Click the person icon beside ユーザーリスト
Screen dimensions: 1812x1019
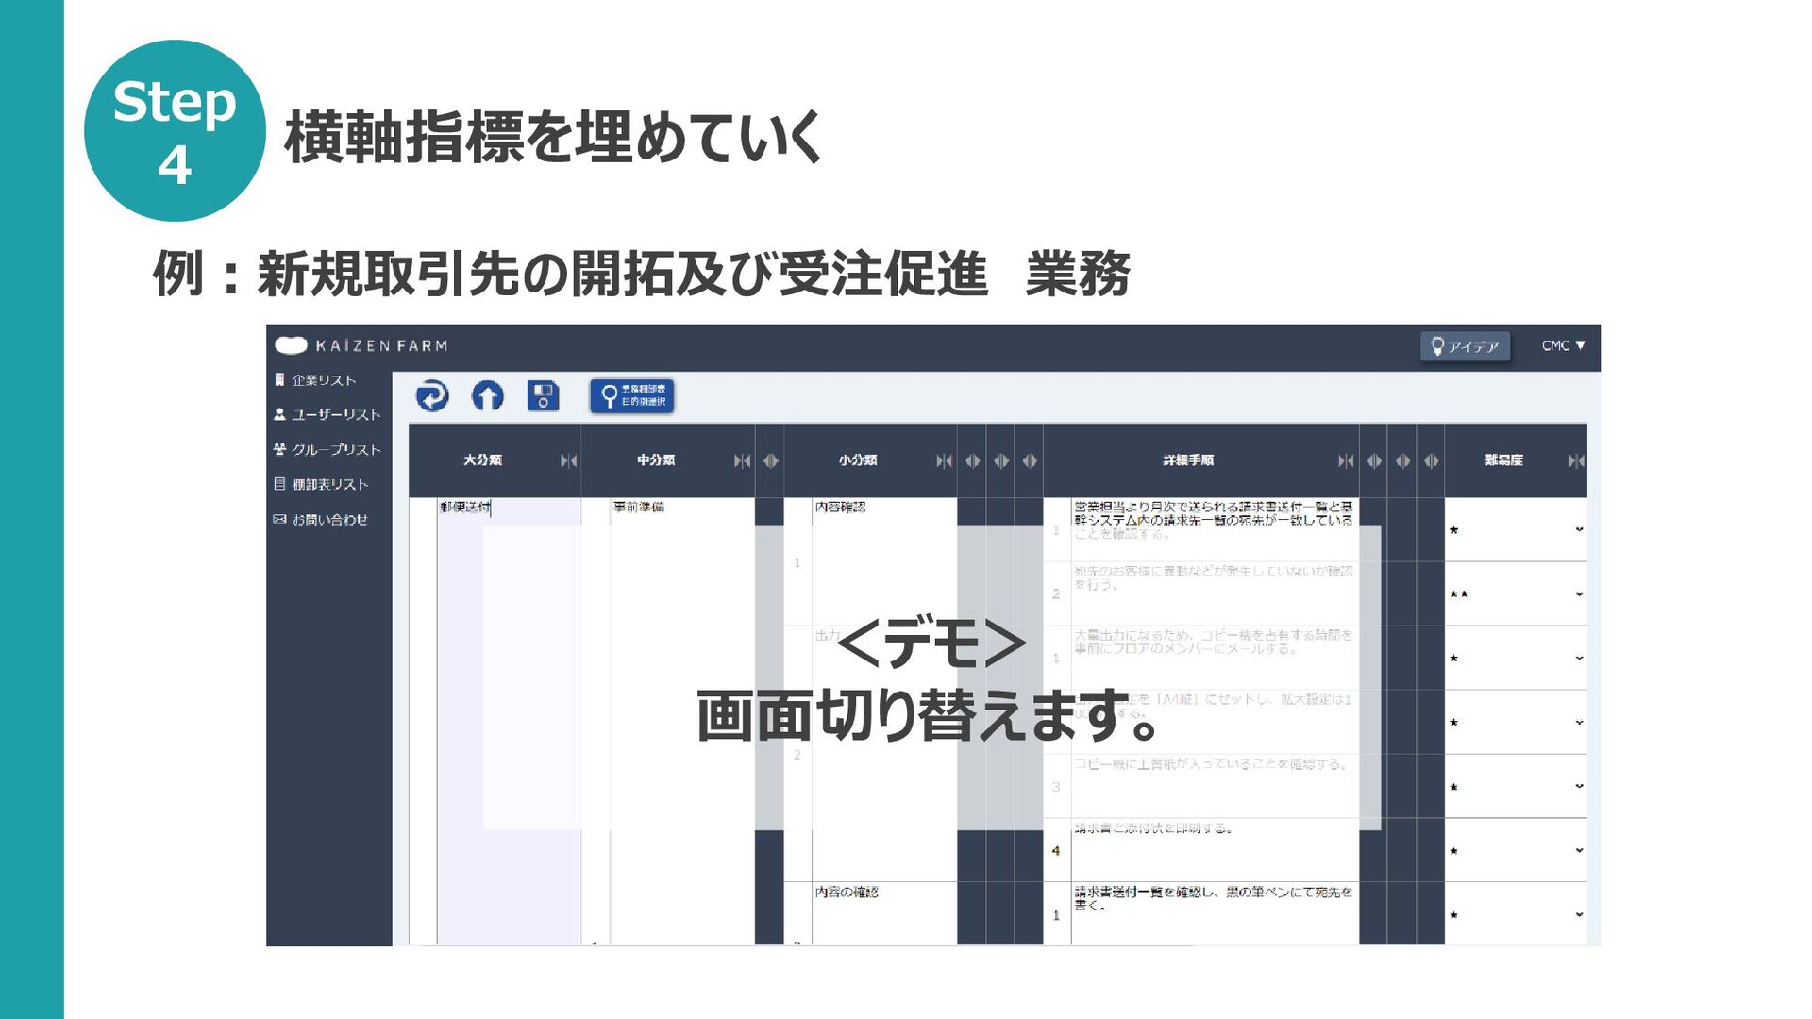pyautogui.click(x=279, y=414)
